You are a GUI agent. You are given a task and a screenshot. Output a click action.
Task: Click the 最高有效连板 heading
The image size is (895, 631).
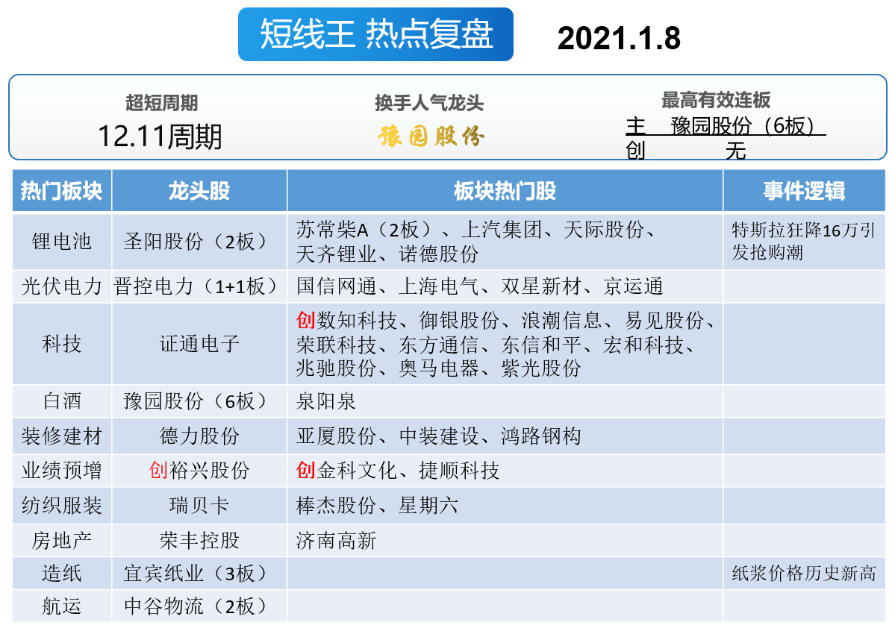pos(716,101)
